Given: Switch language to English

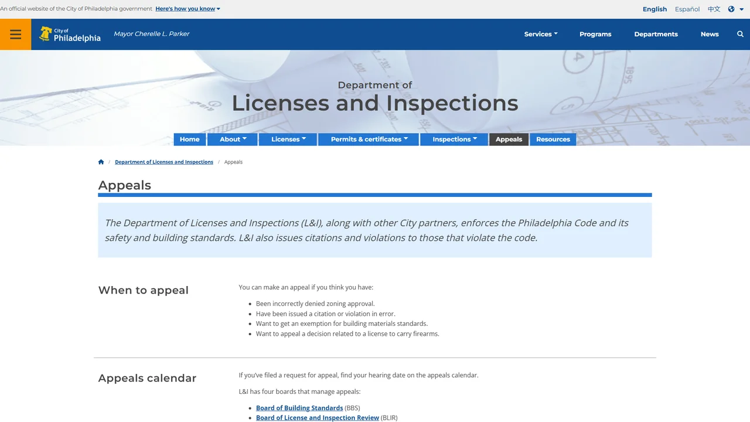Looking at the screenshot, I should click(x=654, y=9).
